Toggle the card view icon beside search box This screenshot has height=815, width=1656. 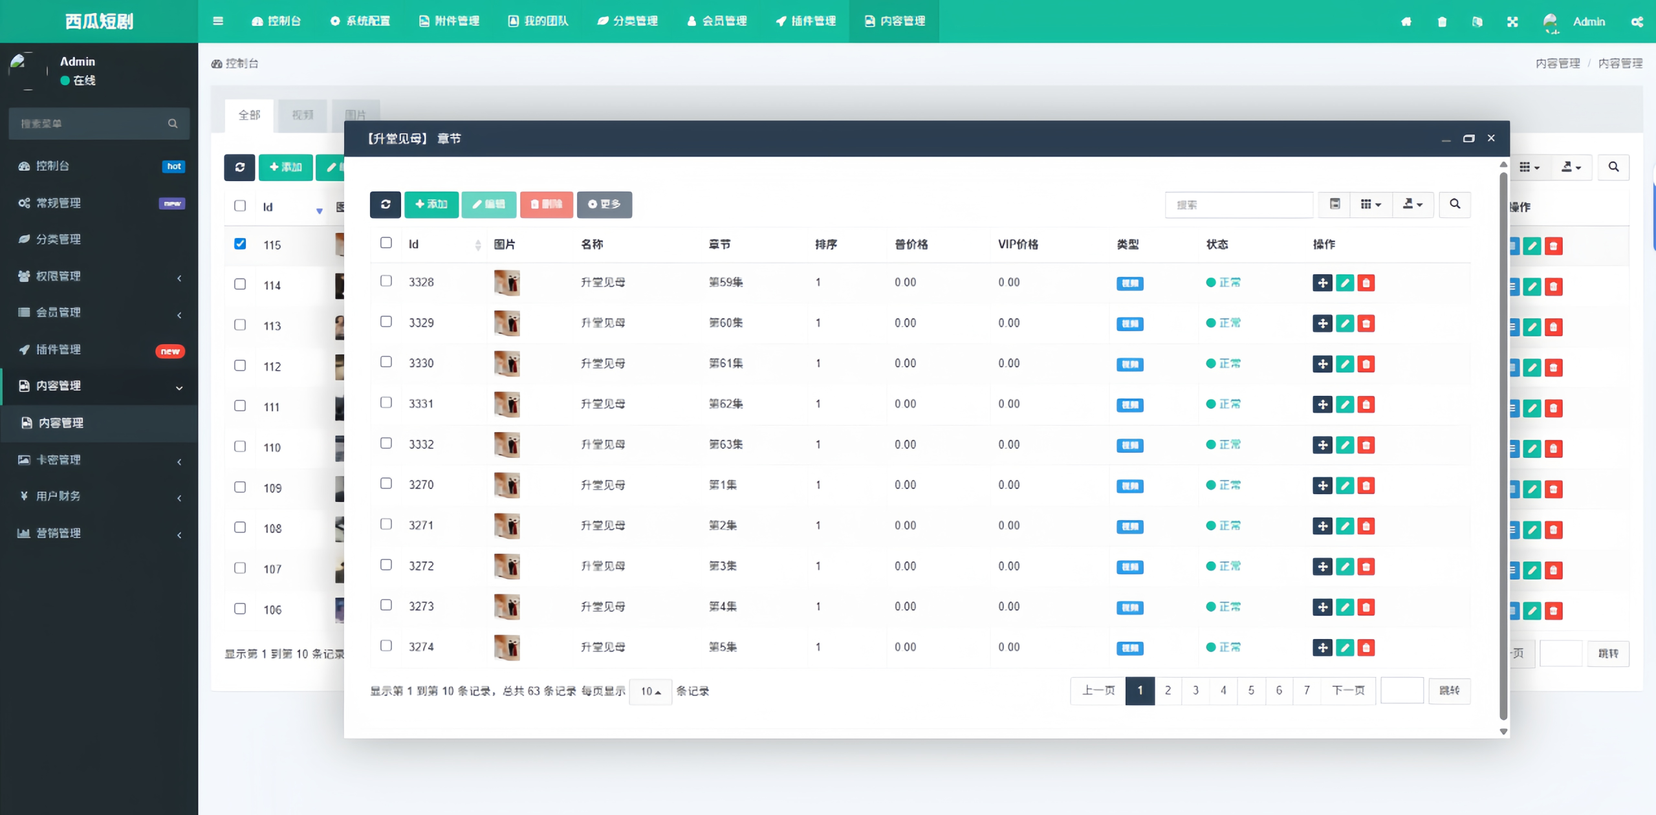tap(1335, 204)
